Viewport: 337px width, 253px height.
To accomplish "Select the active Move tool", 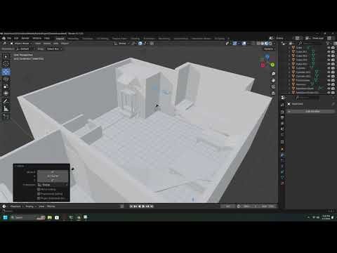I will click(x=6, y=72).
